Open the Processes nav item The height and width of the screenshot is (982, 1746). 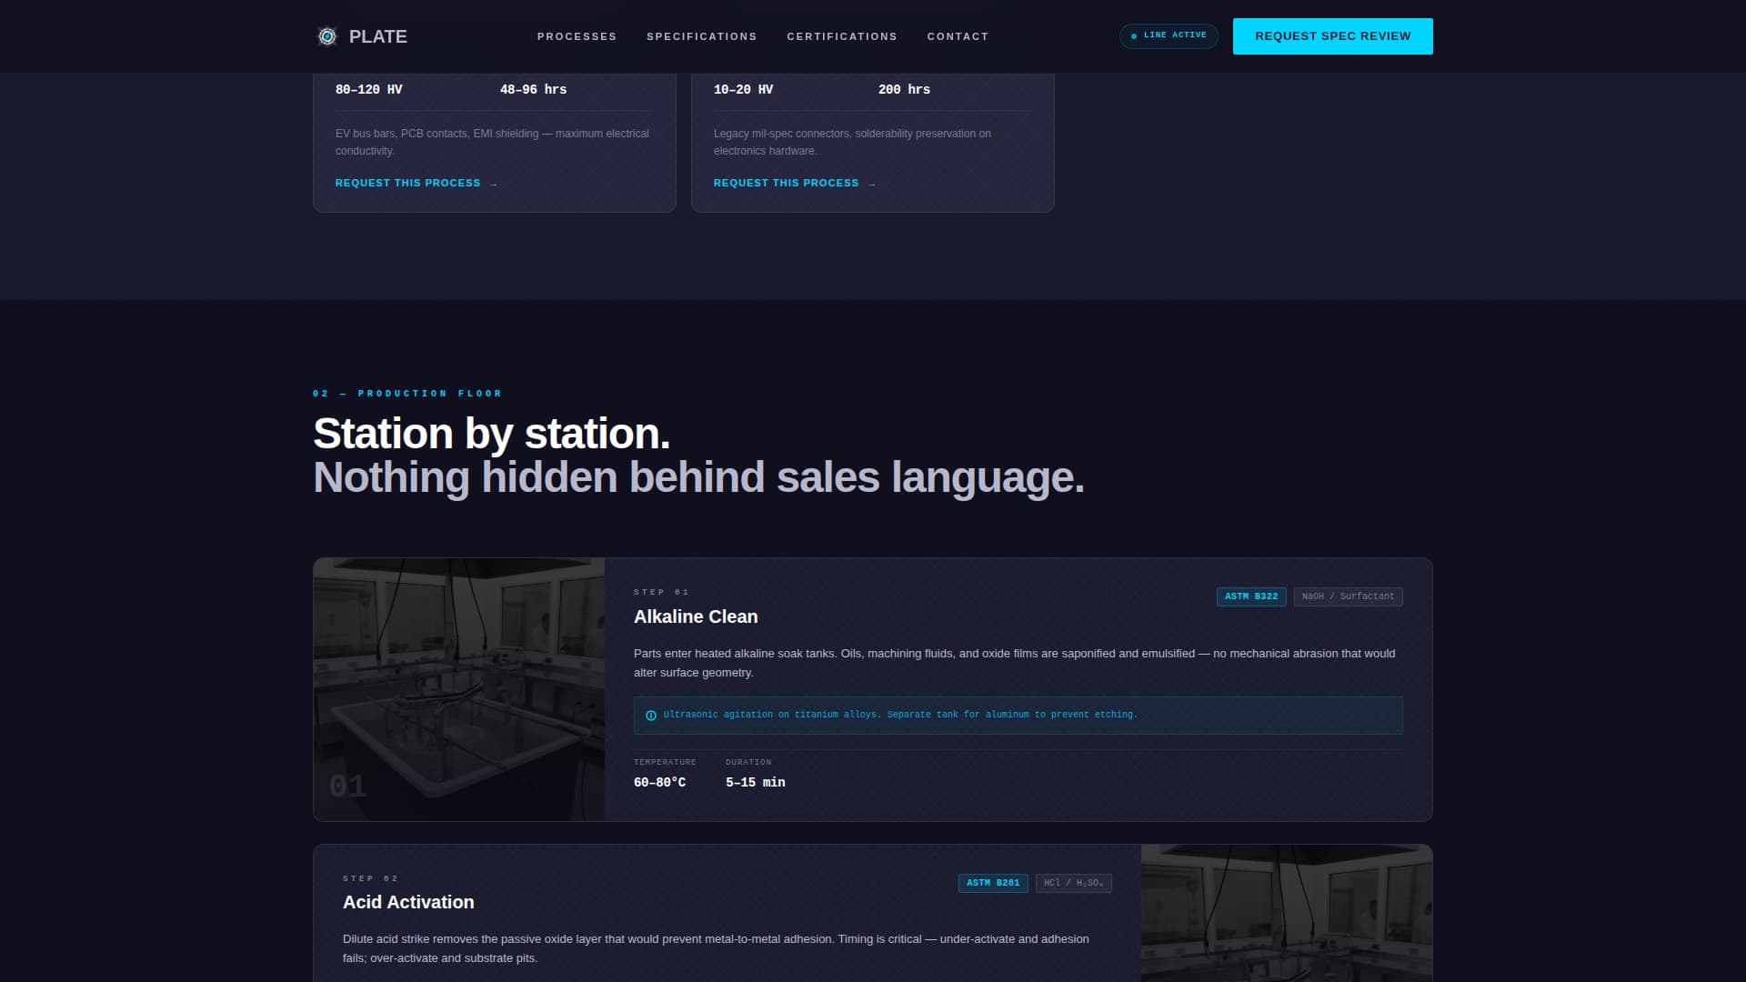[577, 36]
